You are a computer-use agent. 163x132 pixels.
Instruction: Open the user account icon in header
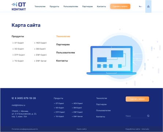click(148, 6)
